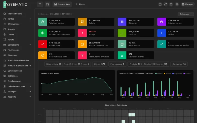
Task: Click the grid apps icon
Action: tap(48, 4)
